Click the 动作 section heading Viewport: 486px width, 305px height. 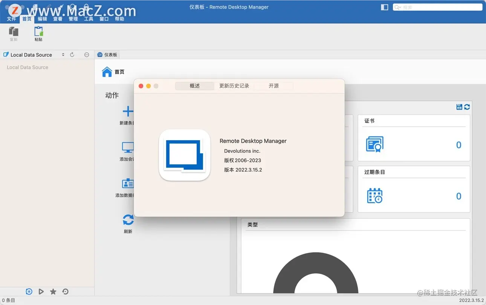pos(112,95)
